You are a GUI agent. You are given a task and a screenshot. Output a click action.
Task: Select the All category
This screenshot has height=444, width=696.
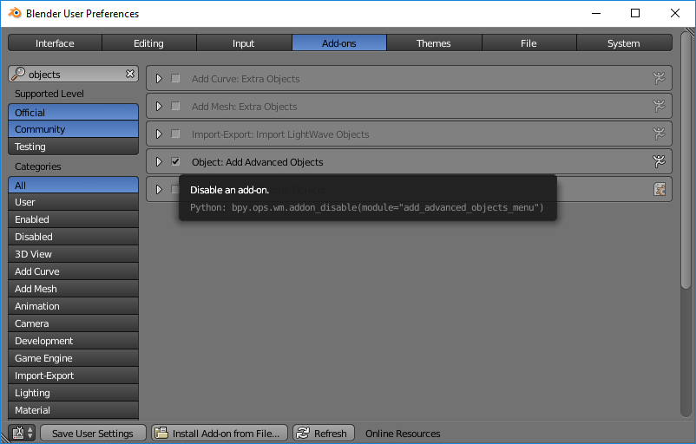coord(73,185)
